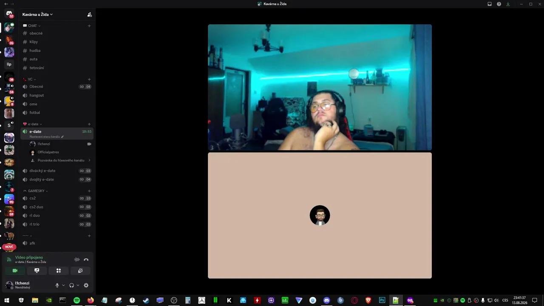Open 'Pozvánka do hlasového kanálu' invite

pos(60,161)
